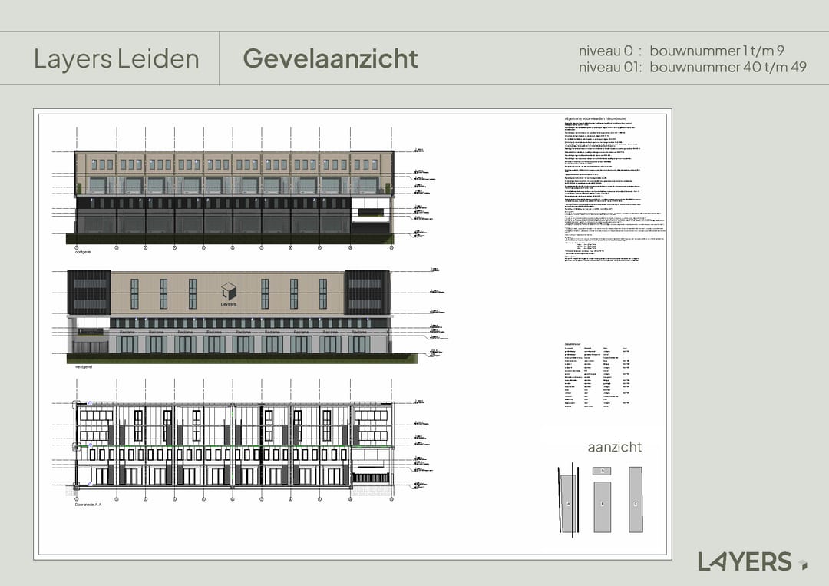Select the tall middle block in aanzicht key map
This screenshot has height=586, width=829.
pos(603,506)
